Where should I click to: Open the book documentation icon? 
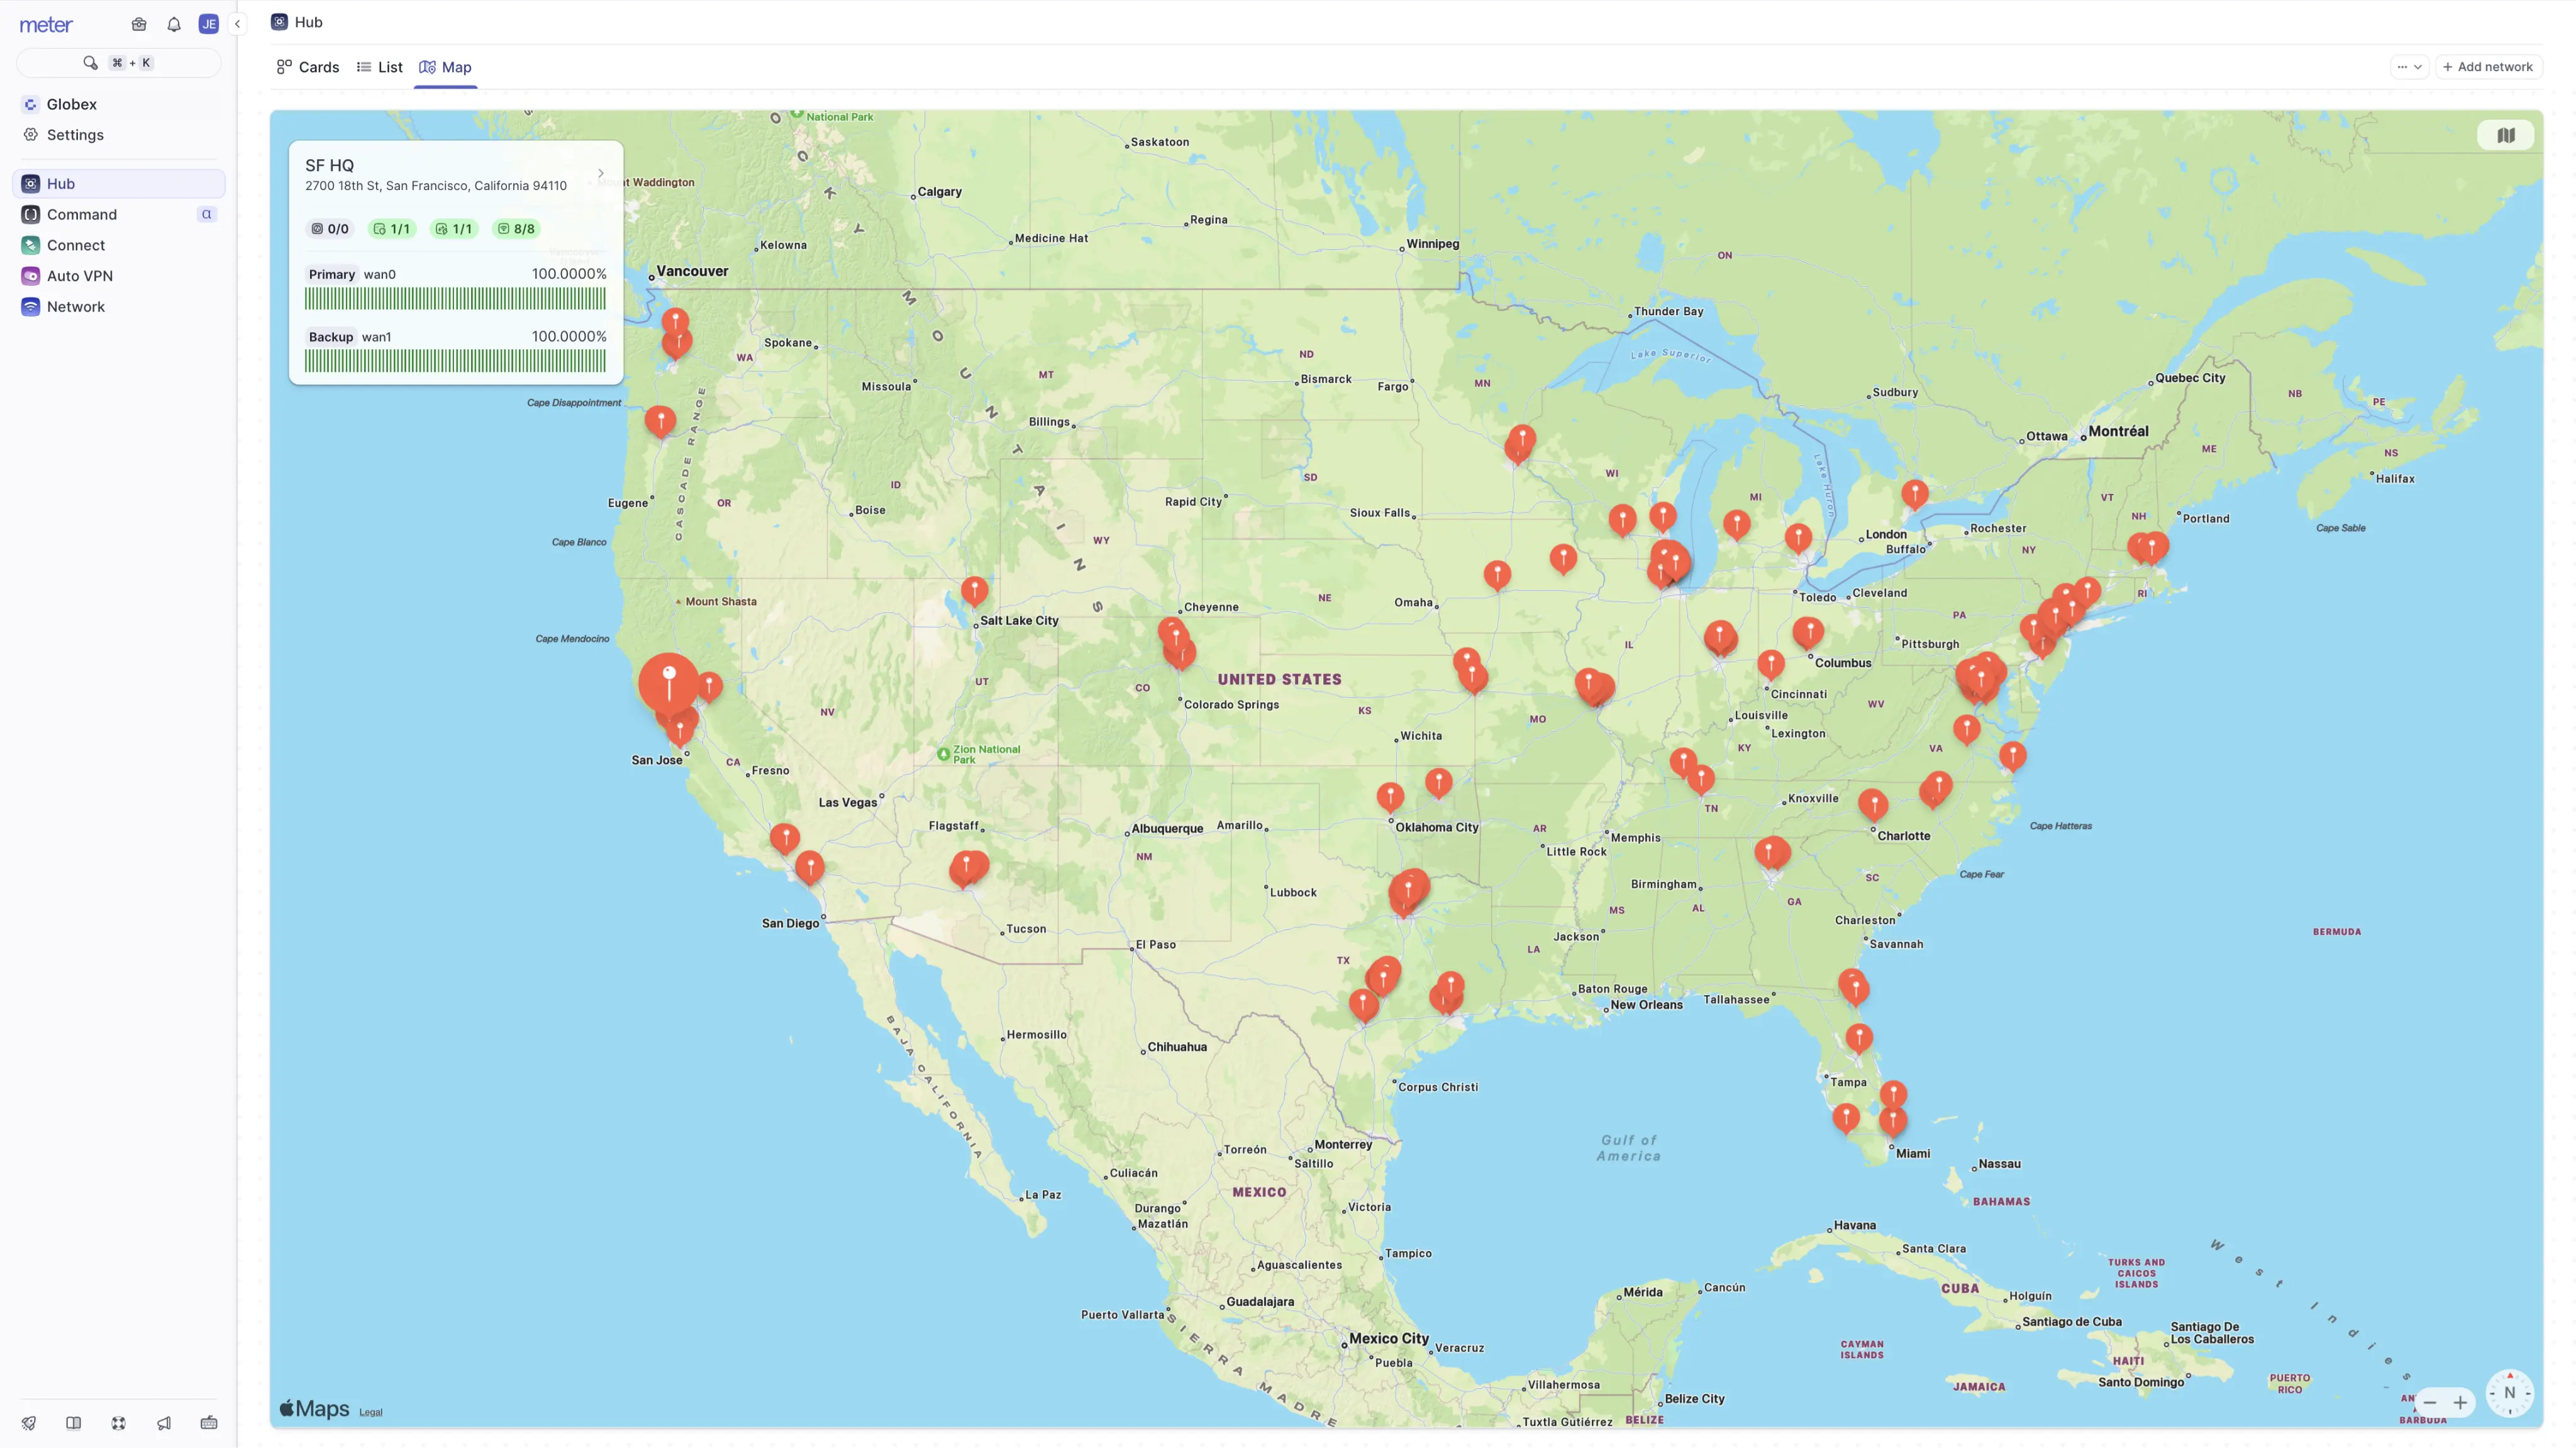coord(74,1423)
